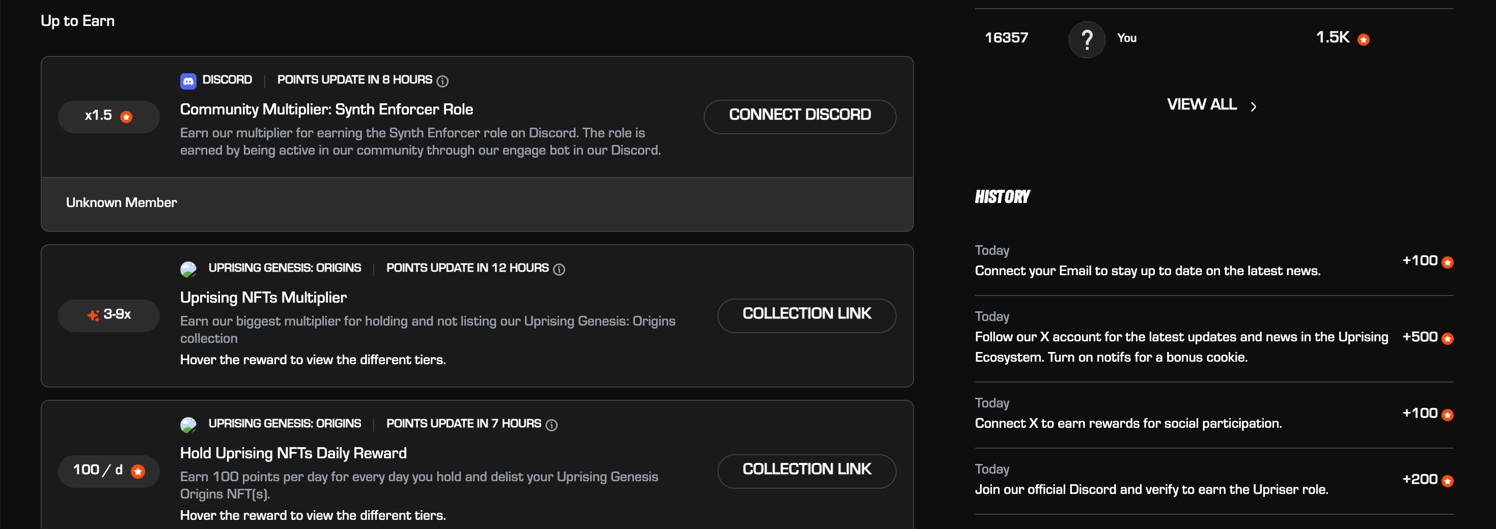
Task: Click the x1.5 multiplier reward badge
Action: click(x=108, y=116)
